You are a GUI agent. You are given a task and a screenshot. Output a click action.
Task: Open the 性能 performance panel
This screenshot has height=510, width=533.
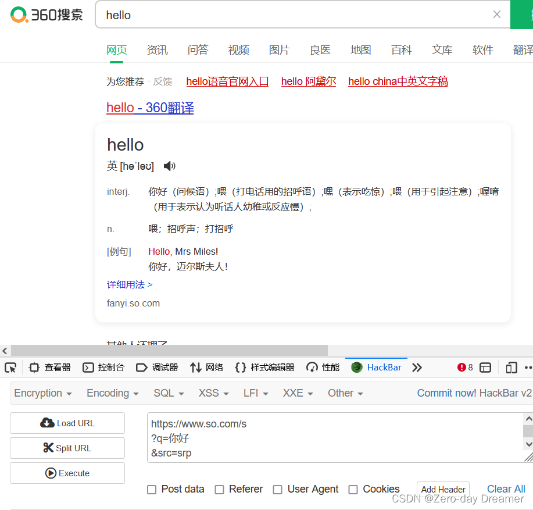pos(323,368)
